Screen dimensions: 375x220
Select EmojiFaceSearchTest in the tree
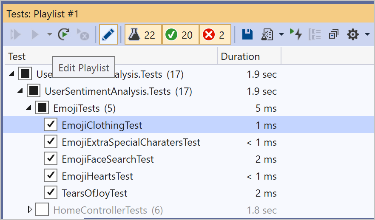tap(108, 159)
